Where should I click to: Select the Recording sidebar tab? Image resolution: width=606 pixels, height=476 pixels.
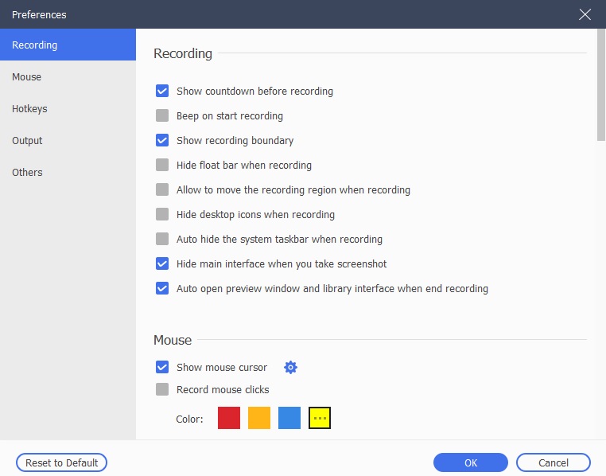coord(68,45)
